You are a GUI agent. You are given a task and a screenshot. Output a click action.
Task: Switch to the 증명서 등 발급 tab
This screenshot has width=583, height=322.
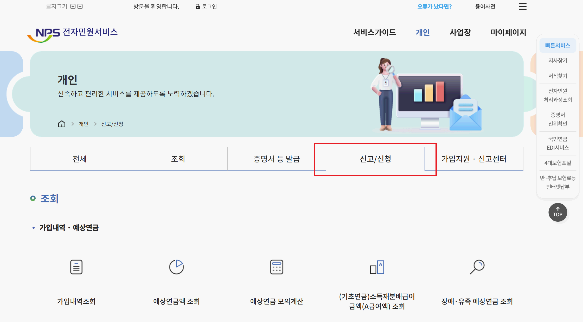tap(277, 159)
